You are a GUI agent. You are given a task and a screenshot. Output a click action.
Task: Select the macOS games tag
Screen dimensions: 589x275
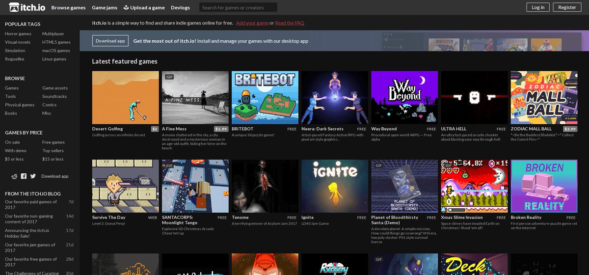56,51
